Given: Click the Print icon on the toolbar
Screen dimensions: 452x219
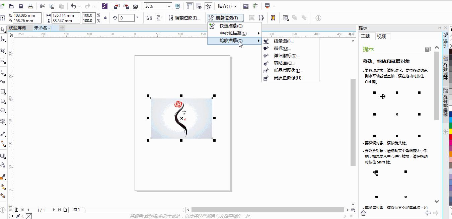Looking at the screenshot, I should coord(30,6).
